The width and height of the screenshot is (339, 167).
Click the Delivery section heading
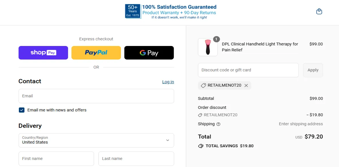[x=30, y=126]
